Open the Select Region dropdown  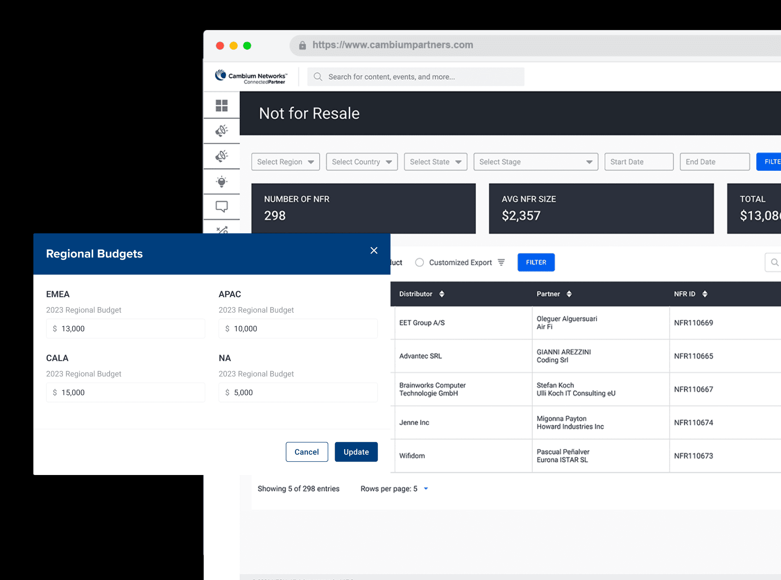(285, 162)
